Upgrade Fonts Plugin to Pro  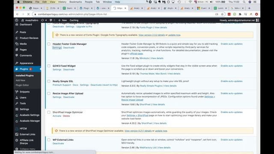click(84, 27)
